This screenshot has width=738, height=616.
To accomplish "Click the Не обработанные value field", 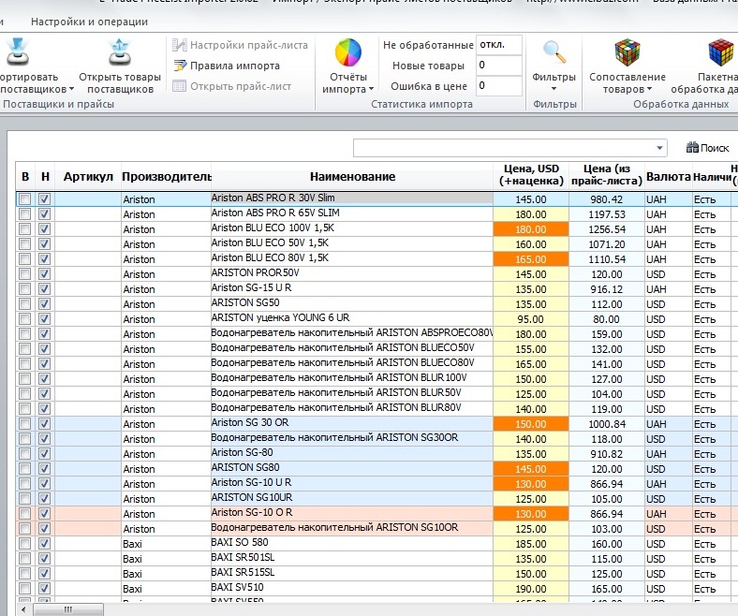I will [x=498, y=45].
